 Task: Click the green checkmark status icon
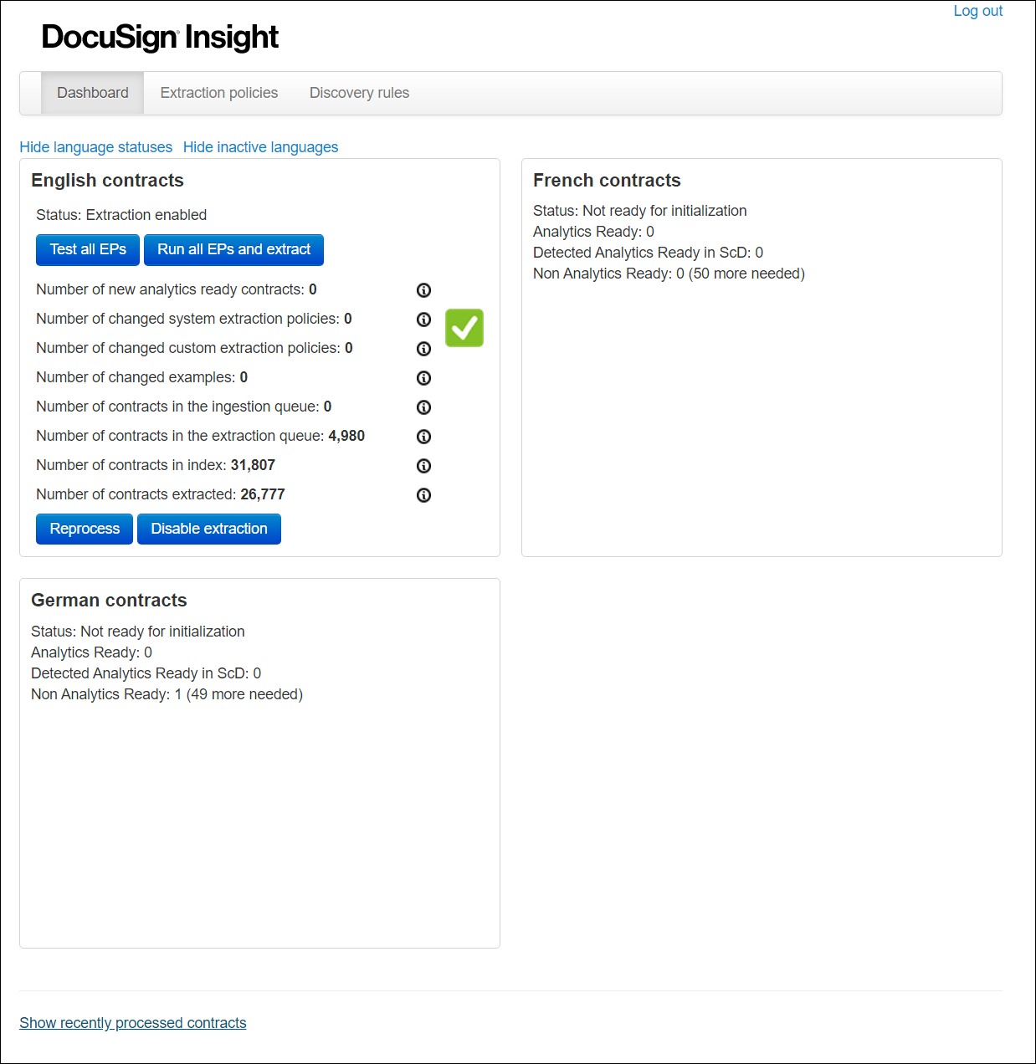(x=464, y=328)
